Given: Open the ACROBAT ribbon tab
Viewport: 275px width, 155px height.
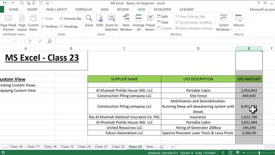Looking at the screenshot, I should point(186,9).
